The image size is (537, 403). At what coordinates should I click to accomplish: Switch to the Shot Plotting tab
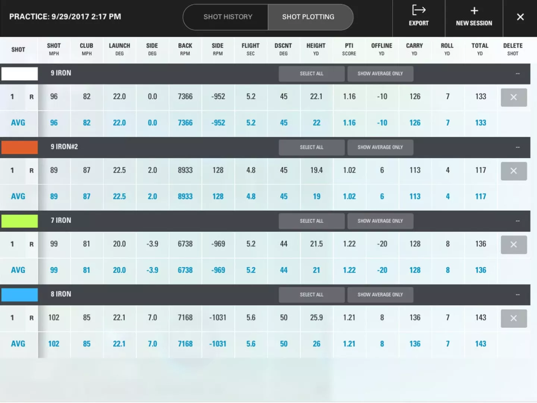pos(308,17)
